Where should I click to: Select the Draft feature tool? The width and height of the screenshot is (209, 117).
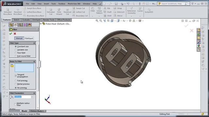(x=107, y=12)
